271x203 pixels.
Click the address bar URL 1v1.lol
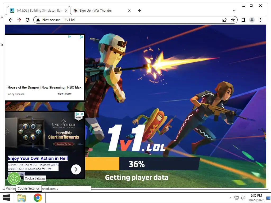point(70,20)
